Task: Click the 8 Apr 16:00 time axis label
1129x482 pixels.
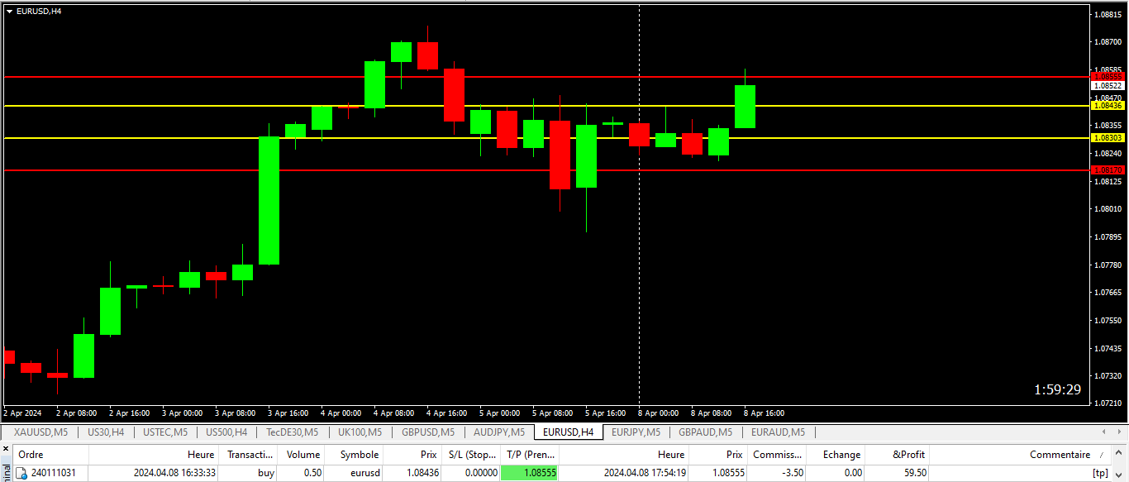Action: coord(764,413)
